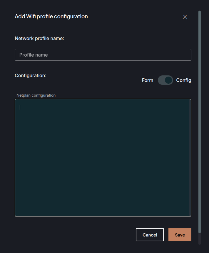Select the Config mode label
The width and height of the screenshot is (209, 253).
tap(183, 80)
